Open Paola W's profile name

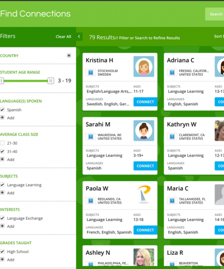click(x=97, y=189)
